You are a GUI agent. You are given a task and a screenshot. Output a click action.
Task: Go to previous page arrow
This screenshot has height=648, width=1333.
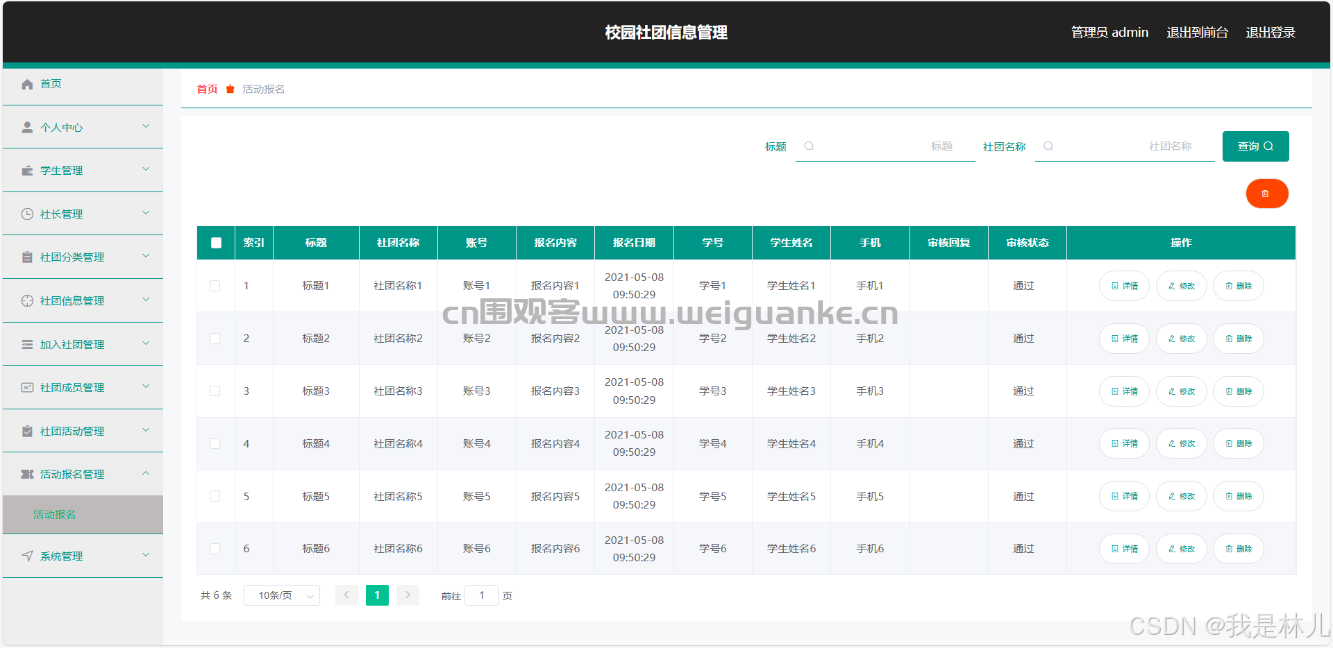(x=346, y=595)
